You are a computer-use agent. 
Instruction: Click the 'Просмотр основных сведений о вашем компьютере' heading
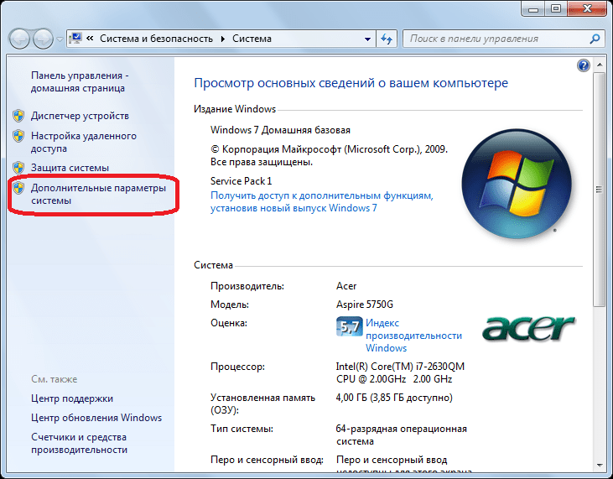coord(351,83)
